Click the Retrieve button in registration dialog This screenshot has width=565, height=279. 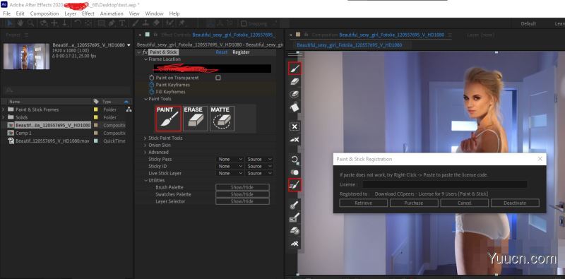(363, 203)
